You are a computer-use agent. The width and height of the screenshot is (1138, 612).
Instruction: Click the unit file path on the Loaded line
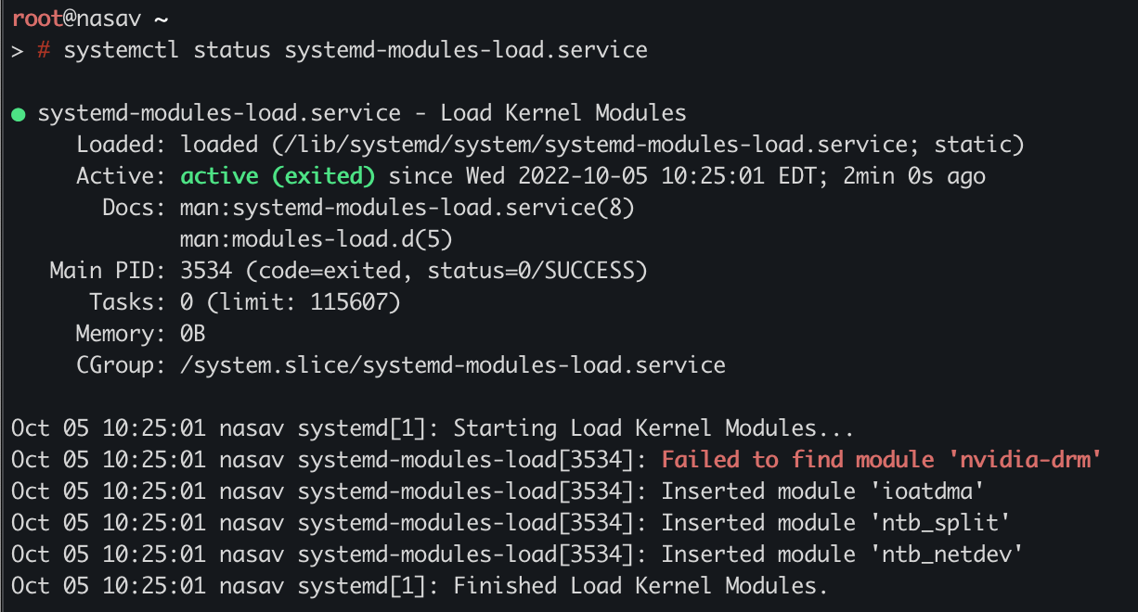coord(550,145)
